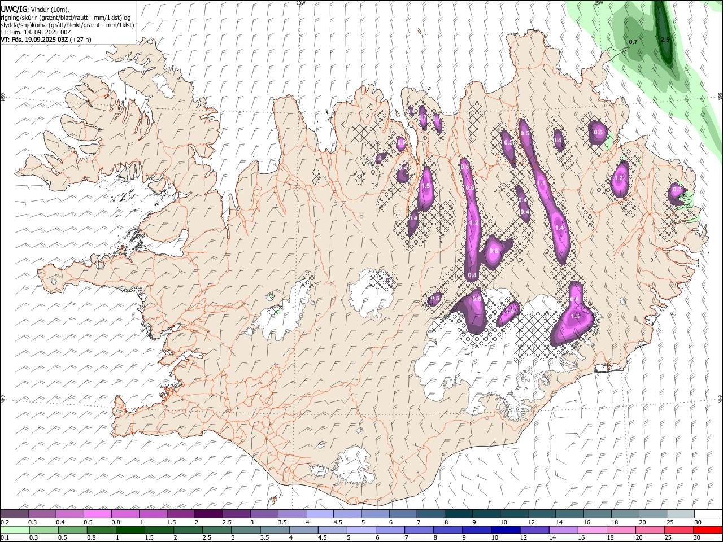Click the 0.8 precipitation value on the map
723x542 pixels.
(494, 251)
